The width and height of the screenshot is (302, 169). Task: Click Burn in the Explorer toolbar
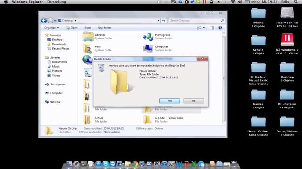tap(87, 28)
